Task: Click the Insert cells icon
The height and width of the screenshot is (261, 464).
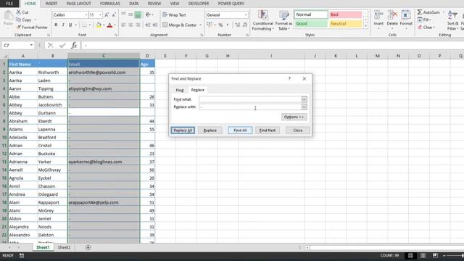Action: pyautogui.click(x=378, y=15)
